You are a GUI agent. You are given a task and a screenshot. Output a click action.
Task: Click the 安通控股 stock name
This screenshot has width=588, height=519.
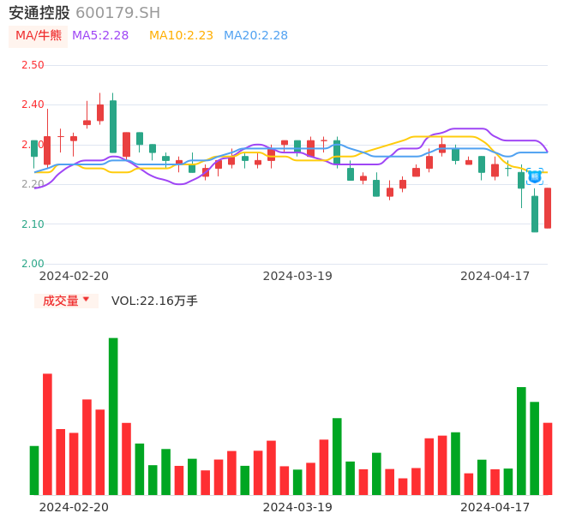point(39,13)
